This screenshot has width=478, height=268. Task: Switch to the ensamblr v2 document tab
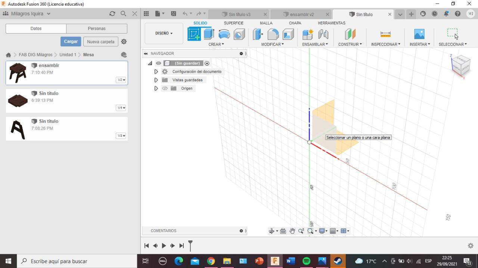point(301,14)
